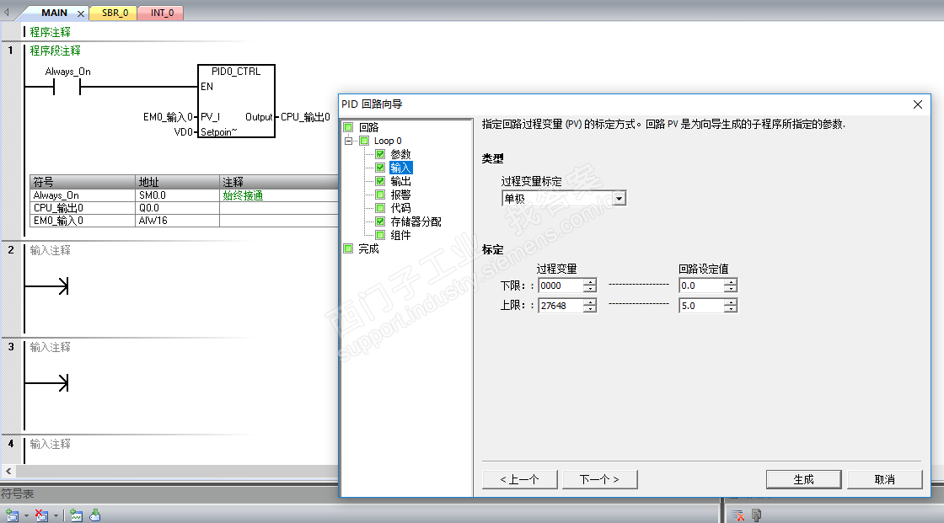Click the 始终接通 comment cell
The height and width of the screenshot is (523, 944).
point(279,195)
